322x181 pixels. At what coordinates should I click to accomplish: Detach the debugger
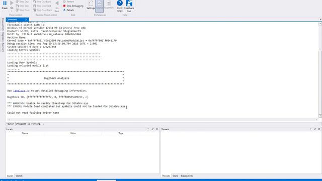(68, 10)
